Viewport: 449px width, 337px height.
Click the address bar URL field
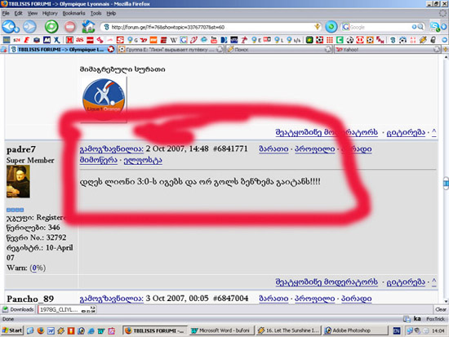click(x=212, y=27)
